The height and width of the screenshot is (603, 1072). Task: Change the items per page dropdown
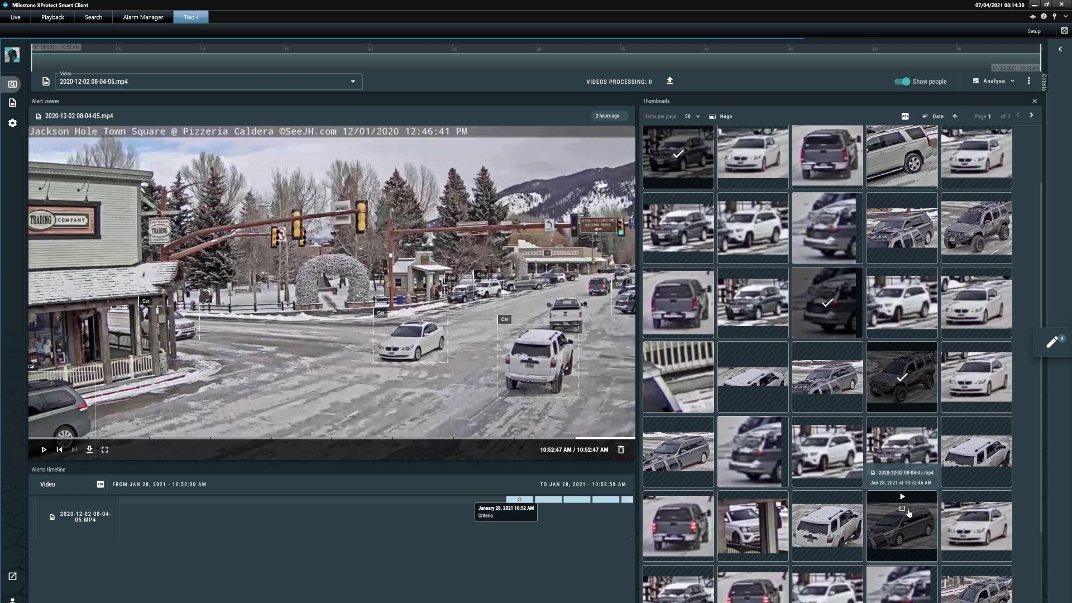pyautogui.click(x=692, y=117)
